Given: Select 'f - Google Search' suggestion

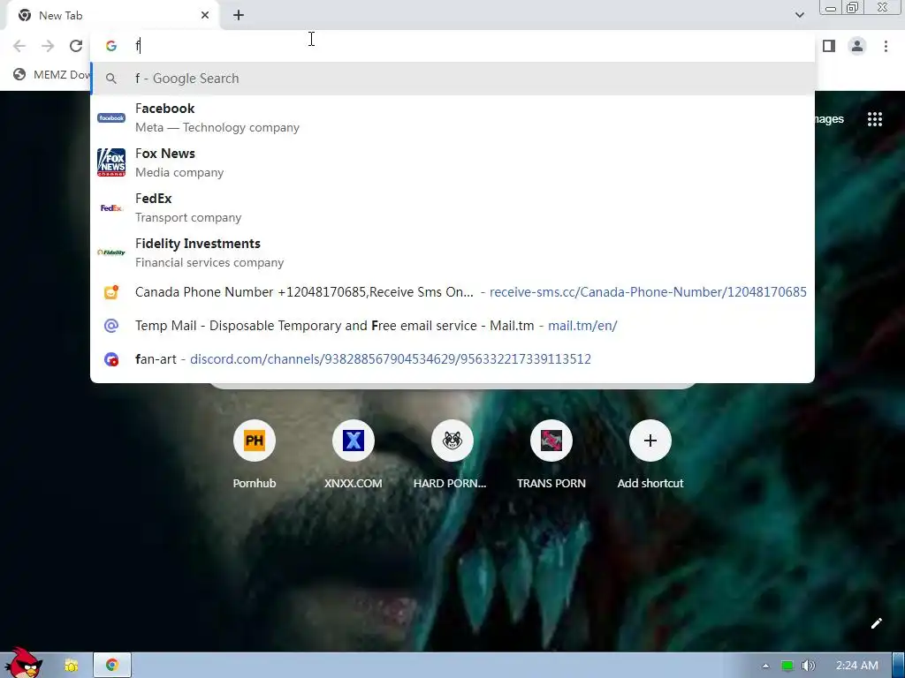Looking at the screenshot, I should tap(452, 79).
